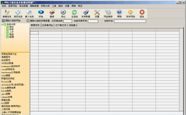186x115 pixels.
Task: Switch to the 已采集网址 tab
Action: point(47,25)
